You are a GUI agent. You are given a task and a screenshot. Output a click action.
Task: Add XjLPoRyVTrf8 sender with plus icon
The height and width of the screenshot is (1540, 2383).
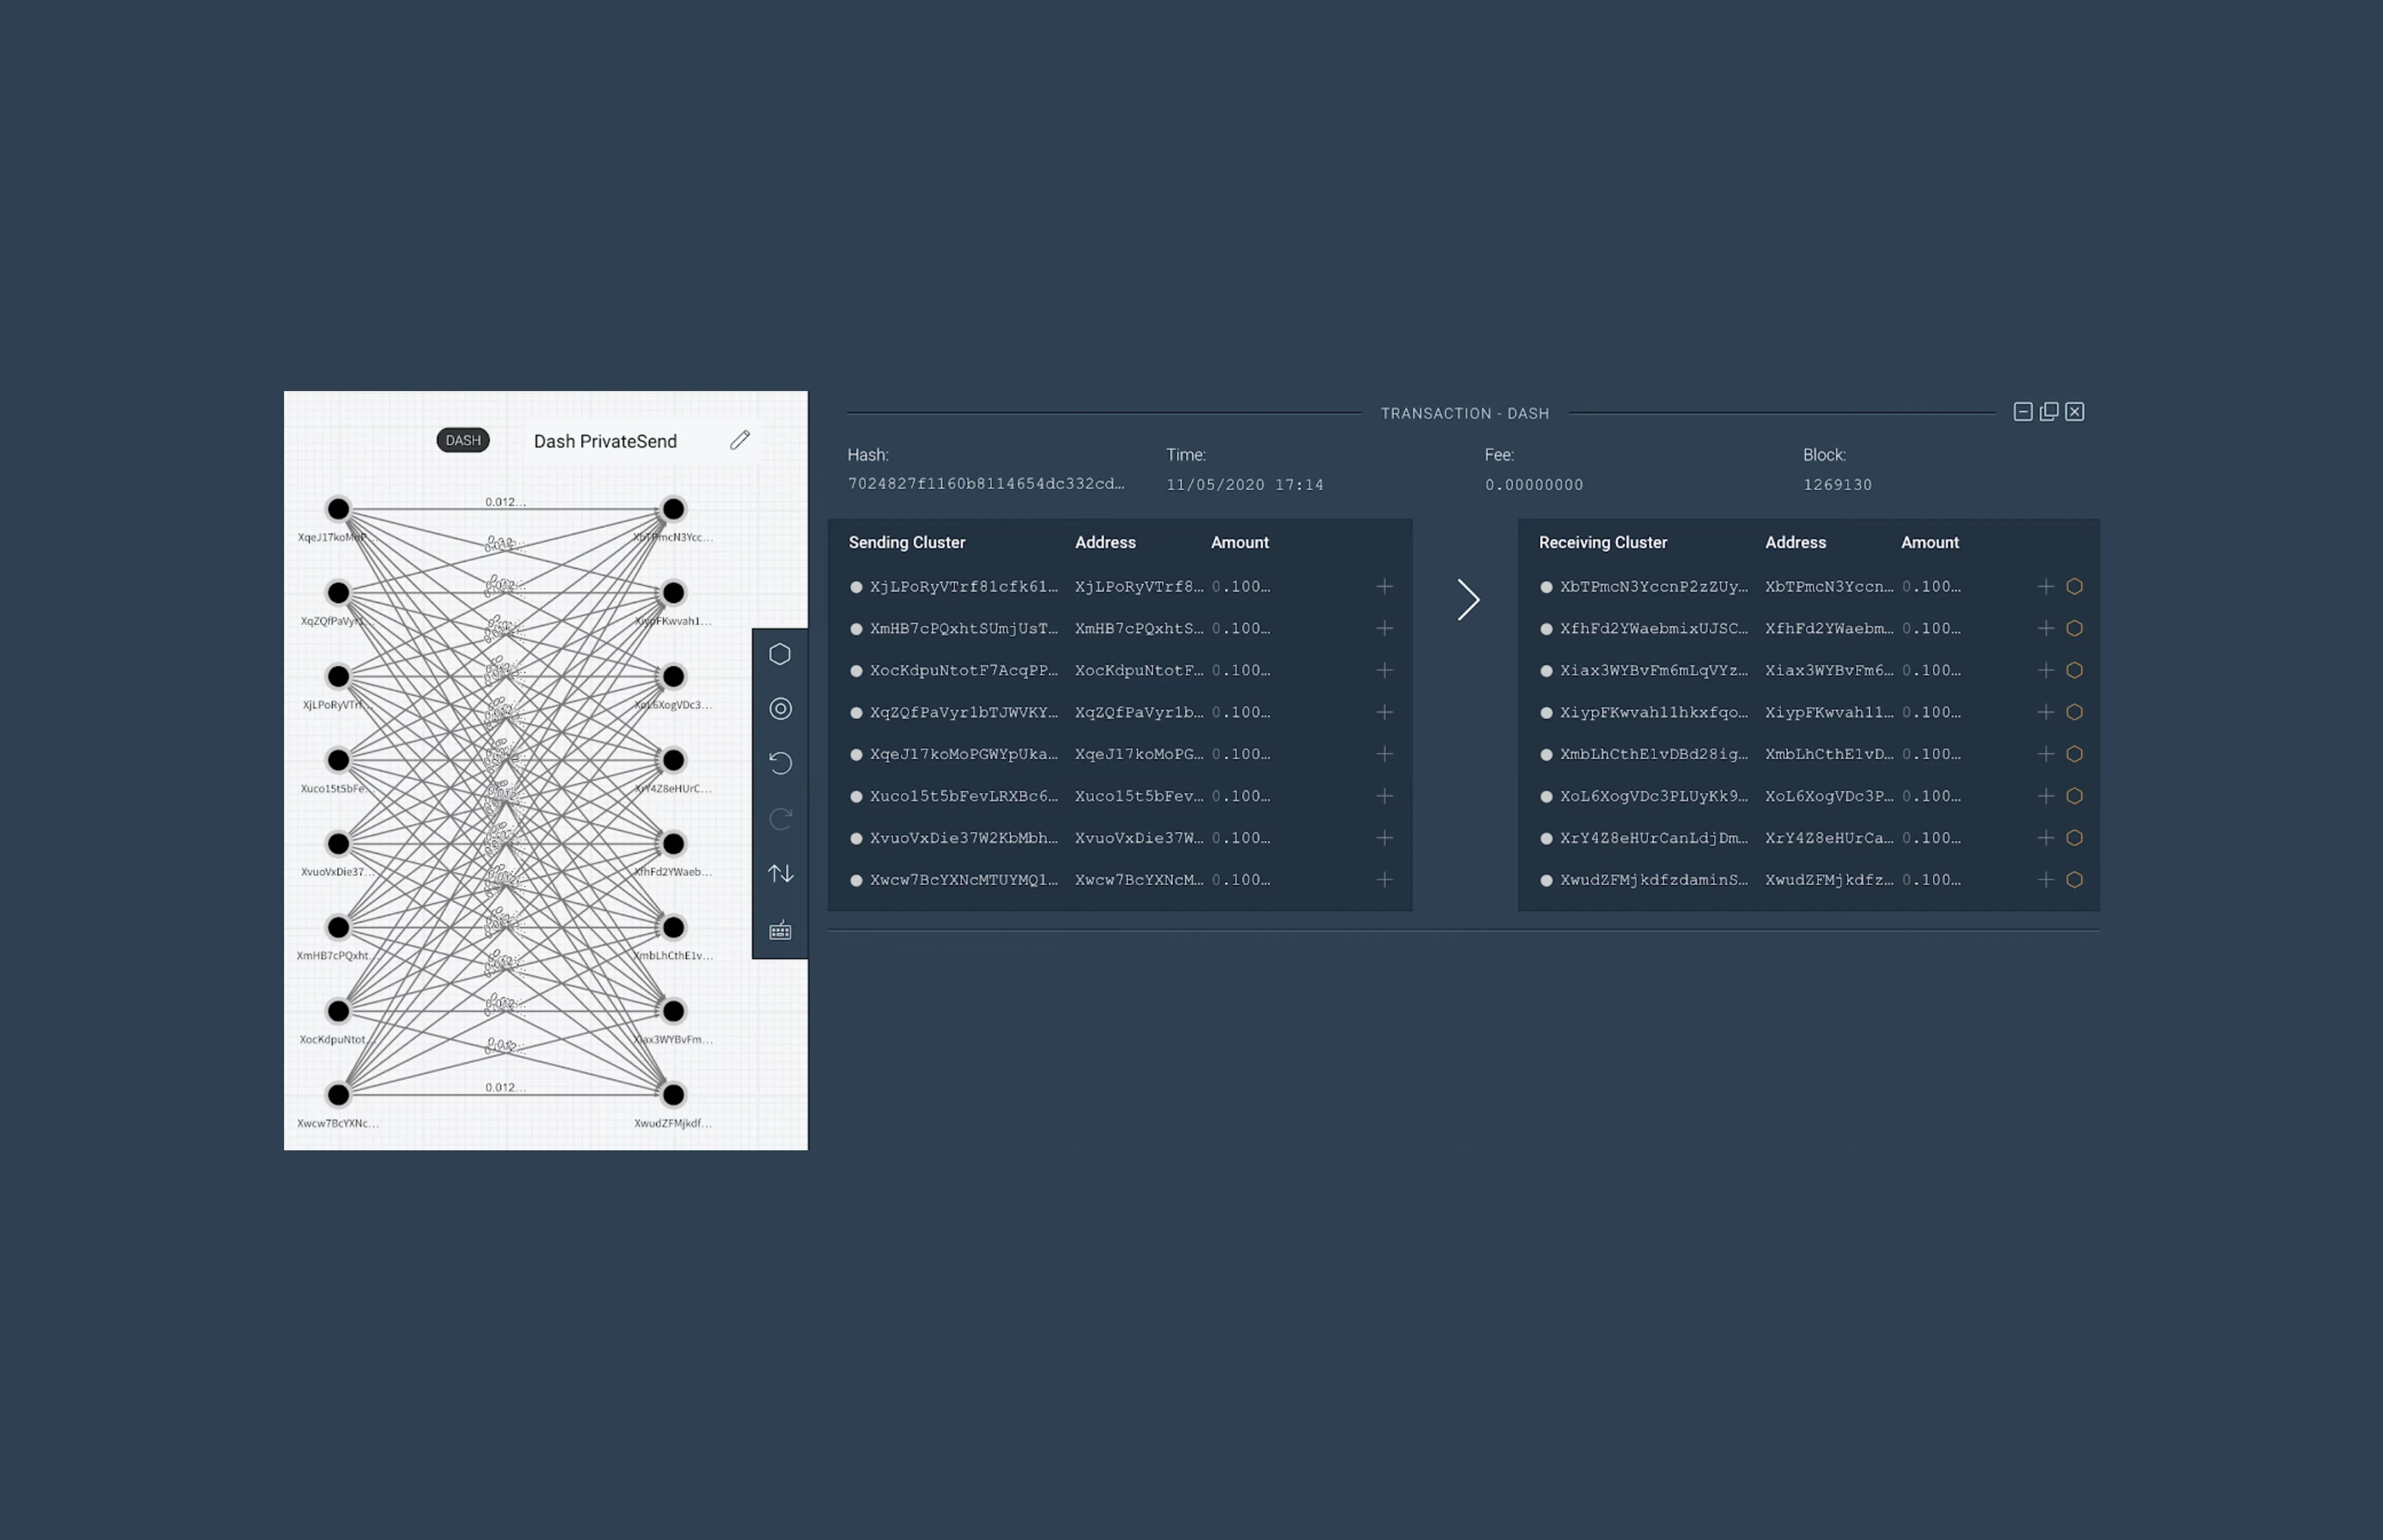point(1384,587)
